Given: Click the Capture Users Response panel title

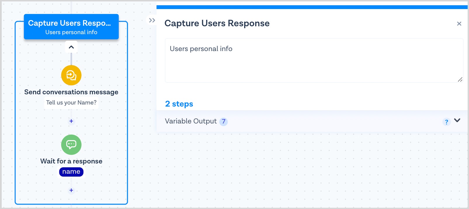Looking at the screenshot, I should 217,23.
